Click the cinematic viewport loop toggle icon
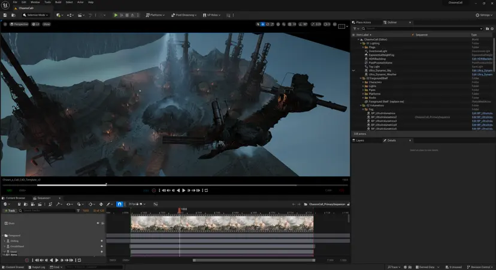This screenshot has height=270, width=496. click(x=206, y=190)
